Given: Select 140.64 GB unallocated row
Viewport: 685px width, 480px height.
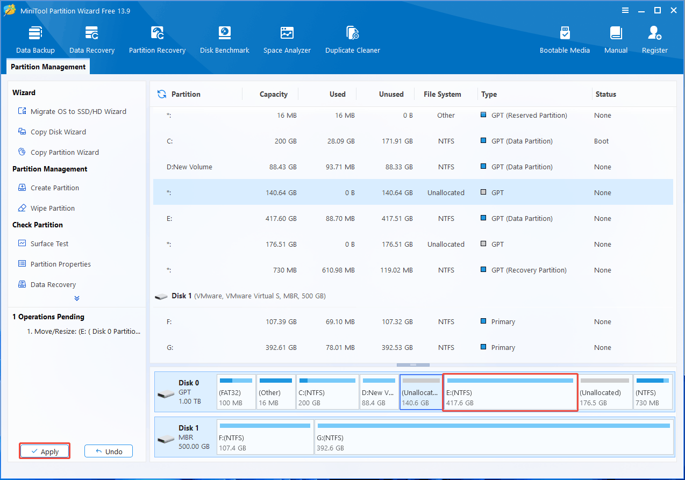Looking at the screenshot, I should tap(413, 193).
